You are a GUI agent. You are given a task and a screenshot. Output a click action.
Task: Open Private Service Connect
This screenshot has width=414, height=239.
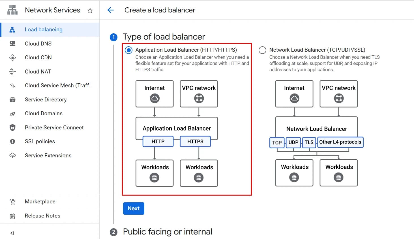point(54,127)
